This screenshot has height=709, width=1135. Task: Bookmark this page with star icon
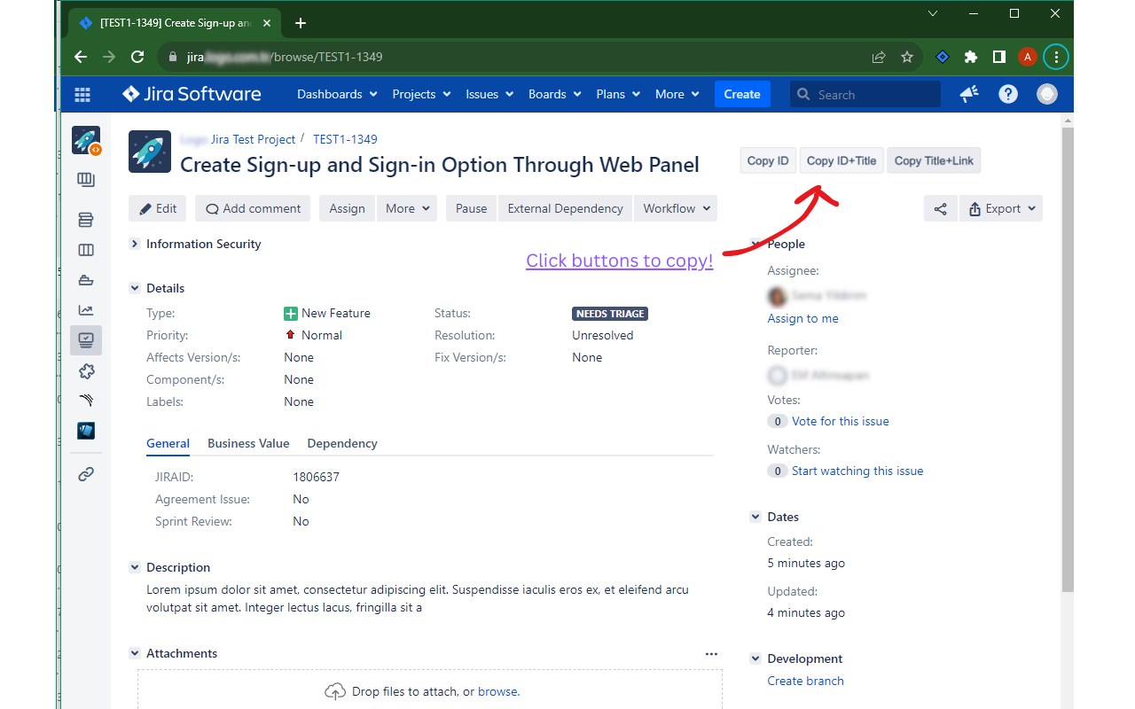point(907,57)
